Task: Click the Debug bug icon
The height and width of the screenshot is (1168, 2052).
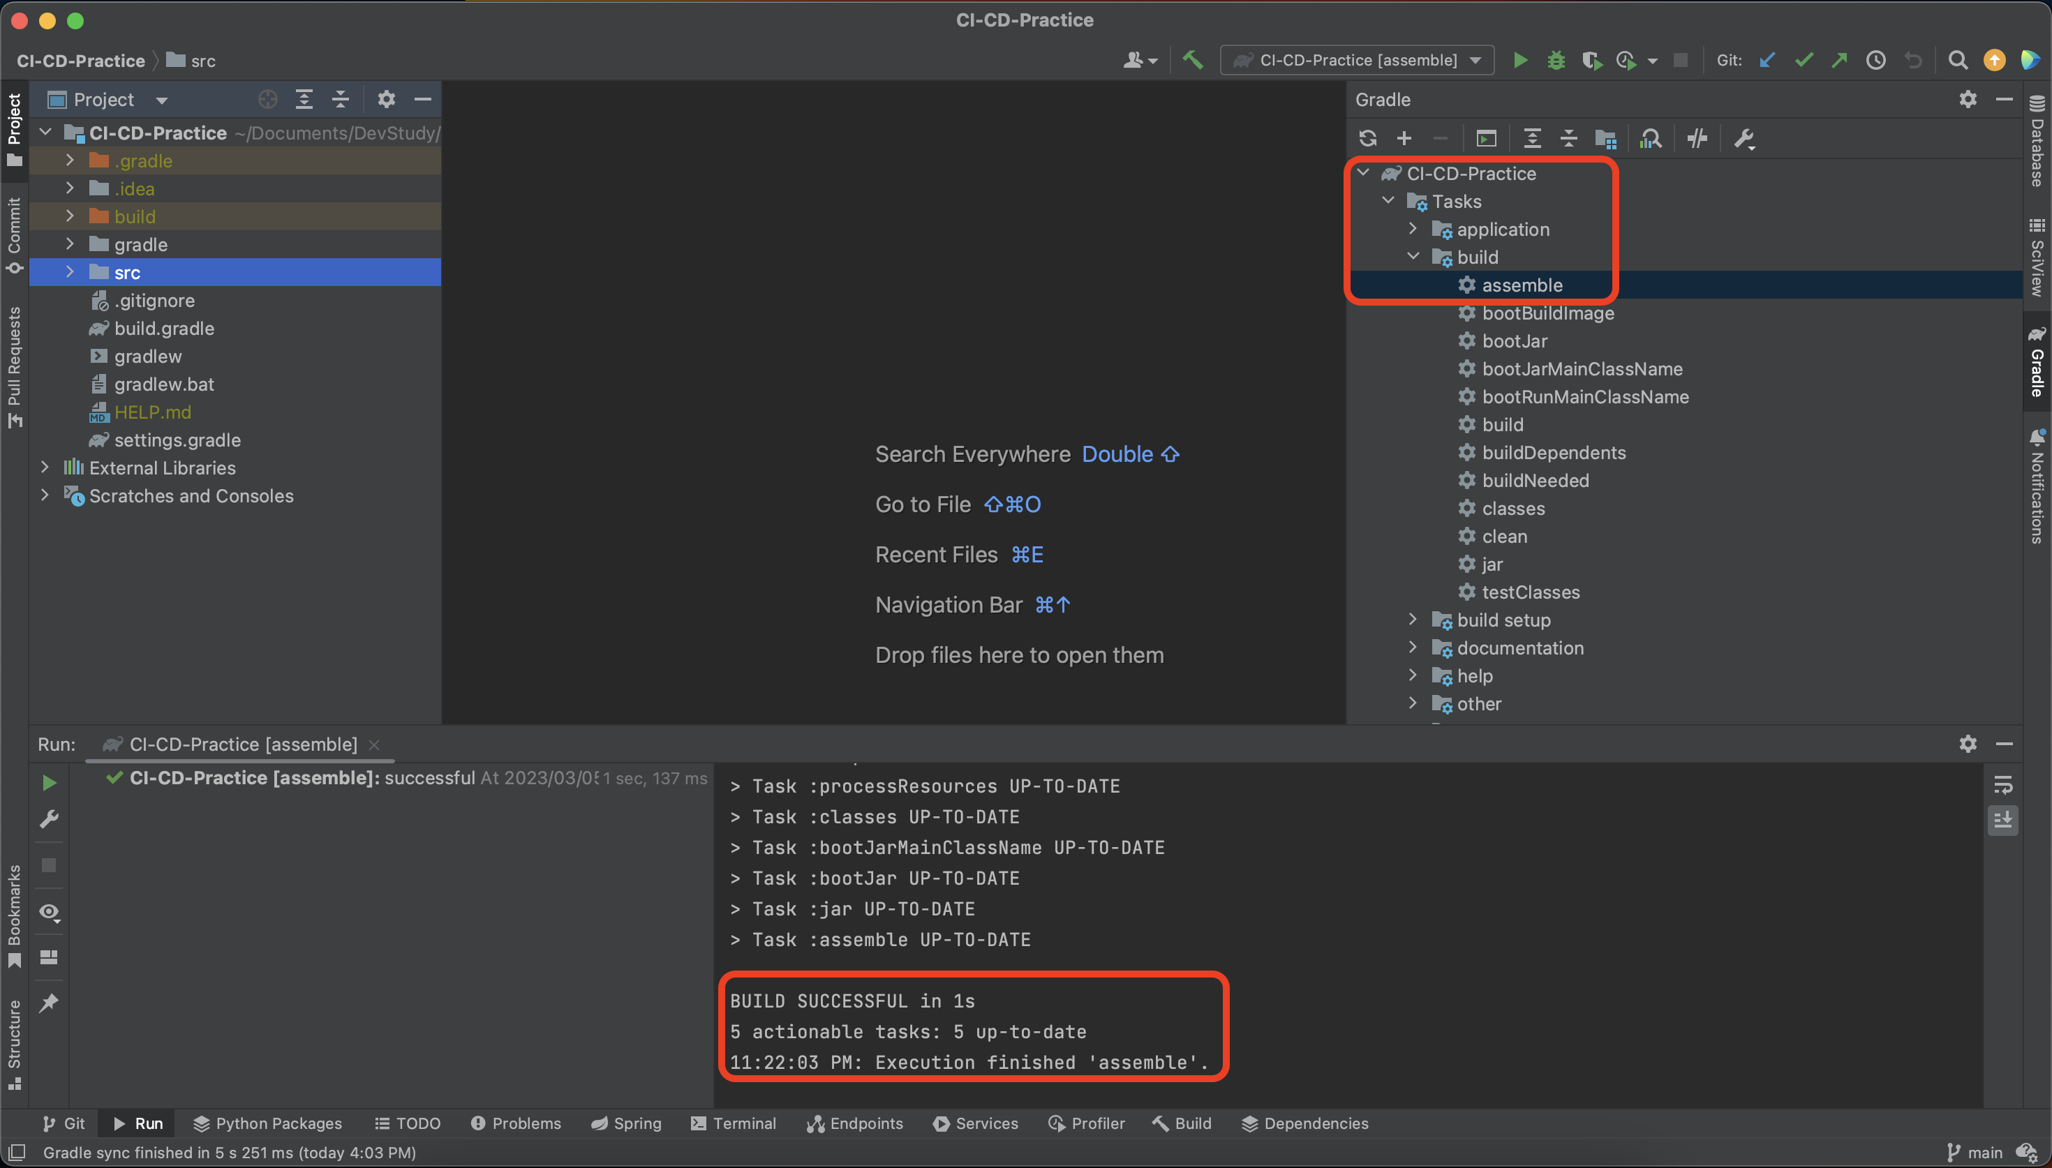Action: (1556, 60)
